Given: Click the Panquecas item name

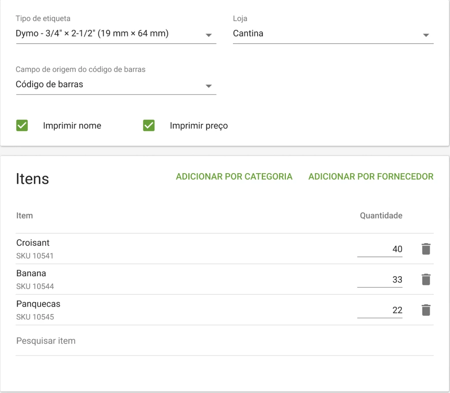Looking at the screenshot, I should (38, 304).
